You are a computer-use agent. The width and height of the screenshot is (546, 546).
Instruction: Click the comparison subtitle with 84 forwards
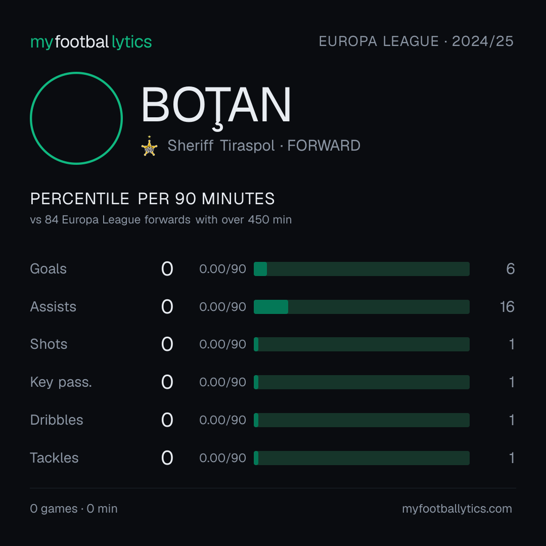pos(161,220)
